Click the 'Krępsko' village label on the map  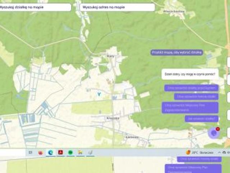pos(113,118)
